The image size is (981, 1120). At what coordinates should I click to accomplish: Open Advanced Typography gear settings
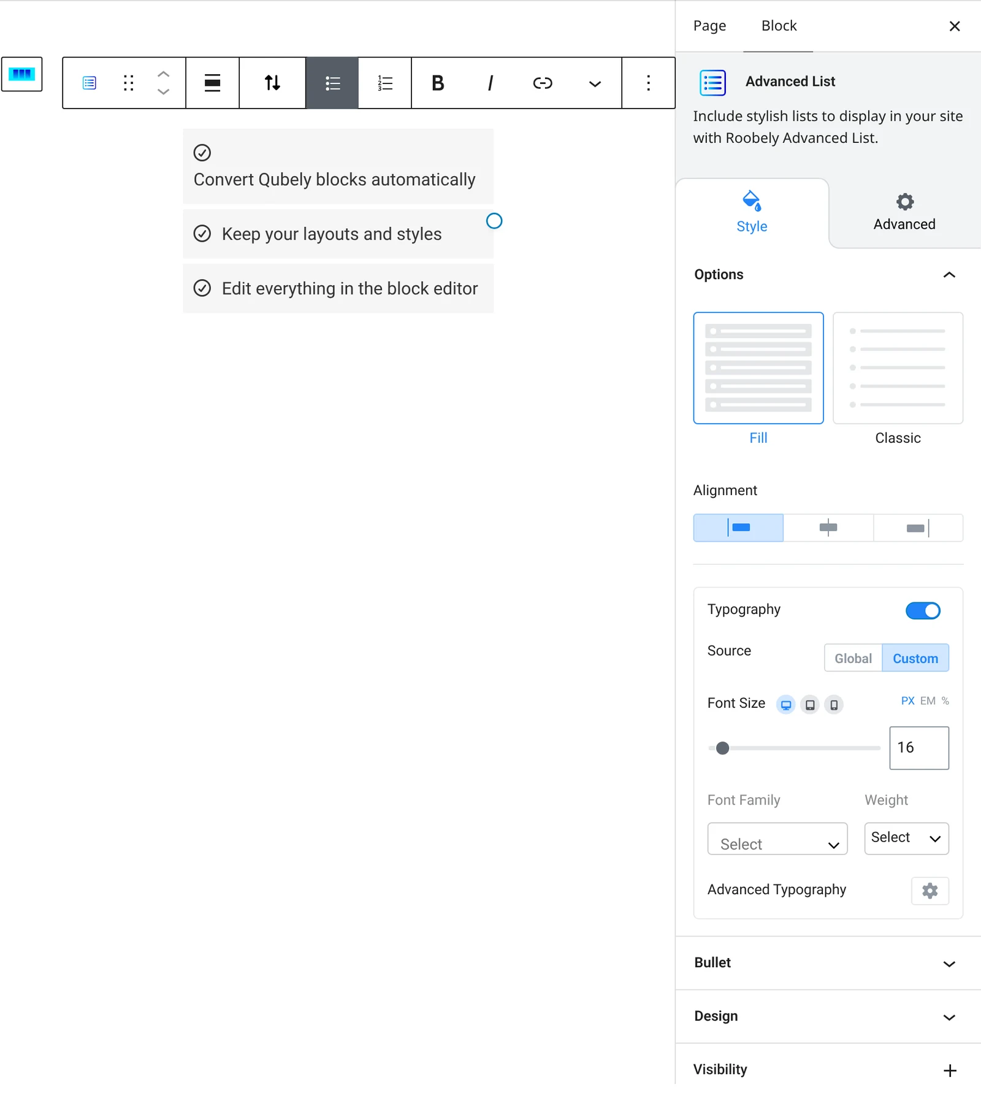[930, 891]
